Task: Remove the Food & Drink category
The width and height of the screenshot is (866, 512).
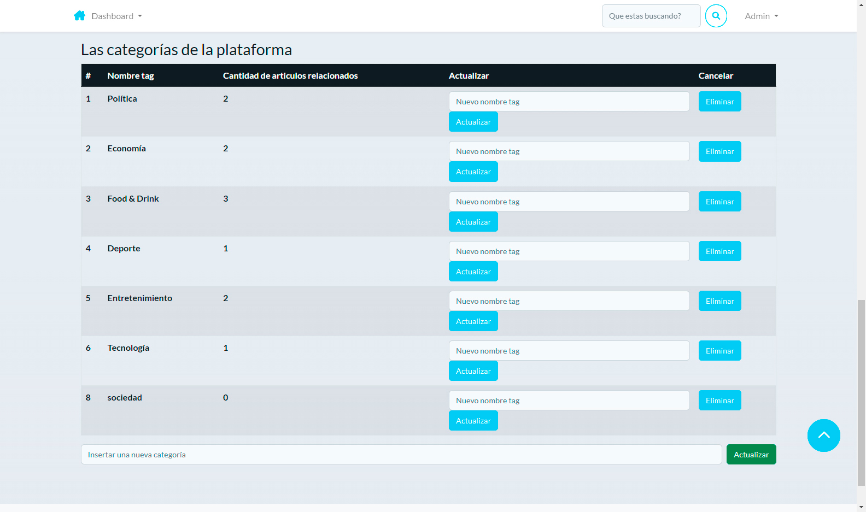Action: [x=719, y=202]
